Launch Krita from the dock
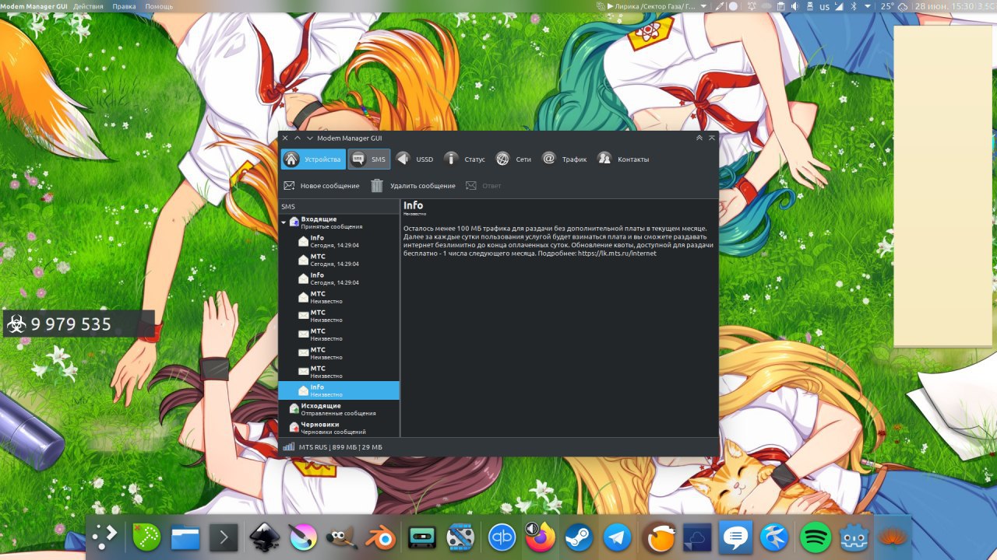Screen dimensions: 997x560 (302, 537)
